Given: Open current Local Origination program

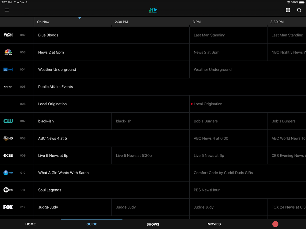Looking at the screenshot, I should (112, 104).
